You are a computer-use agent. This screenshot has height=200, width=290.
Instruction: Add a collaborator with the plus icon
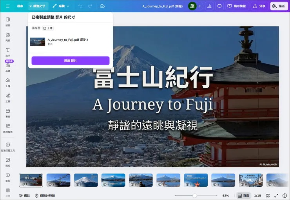(199, 6)
